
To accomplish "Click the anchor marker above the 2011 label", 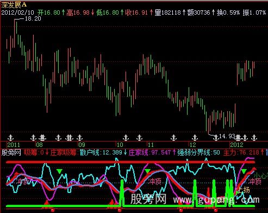I will pos(11,138).
